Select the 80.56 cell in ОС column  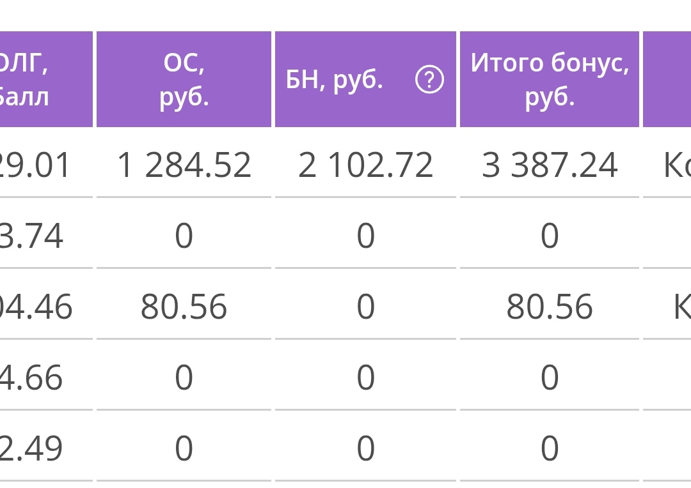(184, 306)
